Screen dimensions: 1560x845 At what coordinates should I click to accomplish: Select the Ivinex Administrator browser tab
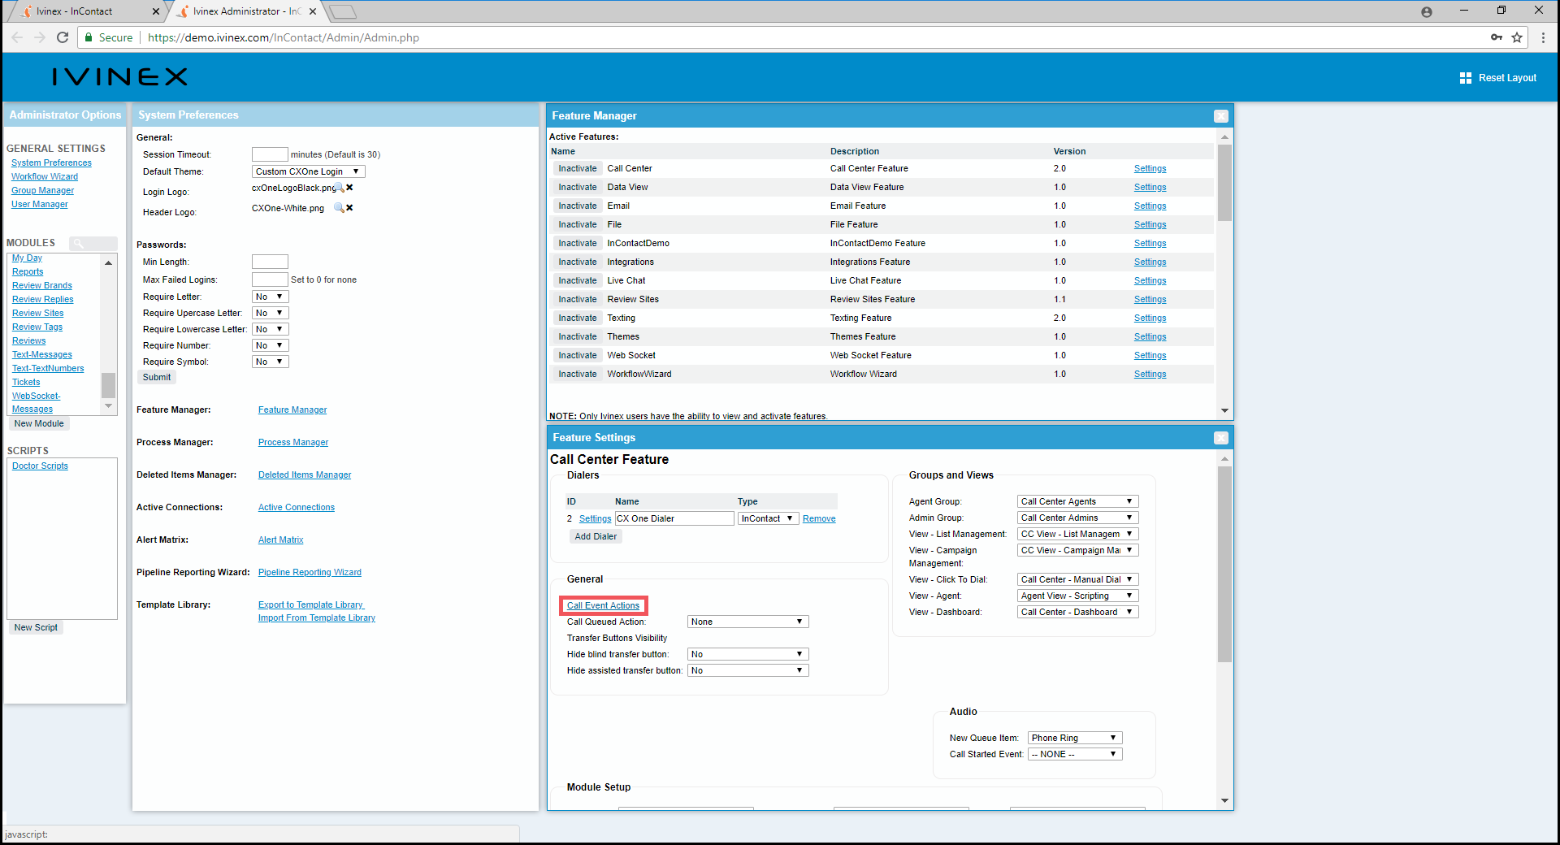(x=245, y=11)
